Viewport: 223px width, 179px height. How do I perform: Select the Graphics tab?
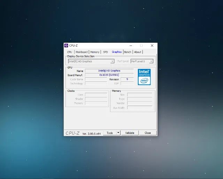coord(117,52)
